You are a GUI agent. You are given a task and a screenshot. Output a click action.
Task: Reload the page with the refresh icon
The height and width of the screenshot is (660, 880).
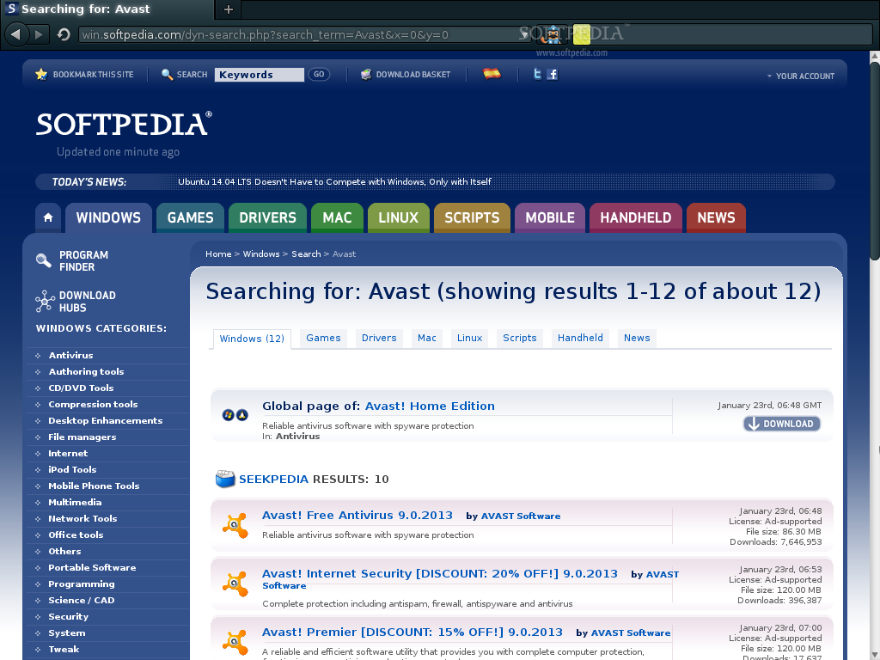click(64, 34)
